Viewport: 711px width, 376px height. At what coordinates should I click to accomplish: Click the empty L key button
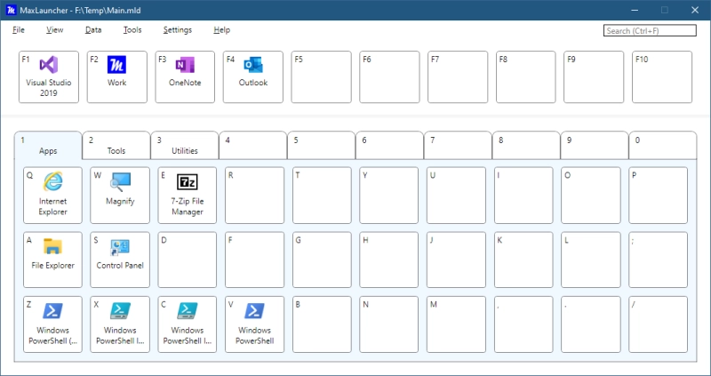[591, 260]
